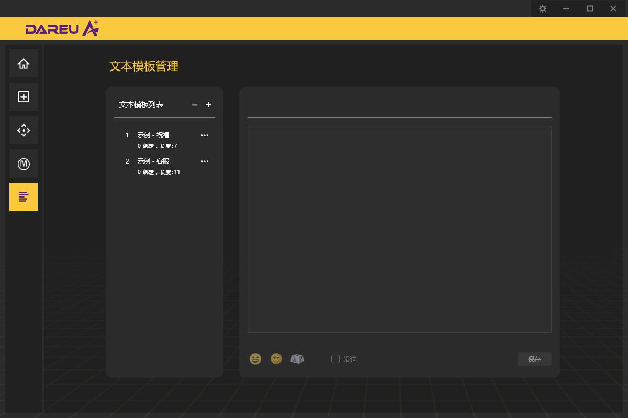Viewport: 628px width, 418px height.
Task: Select the Add device sidebar icon
Action: coord(23,97)
